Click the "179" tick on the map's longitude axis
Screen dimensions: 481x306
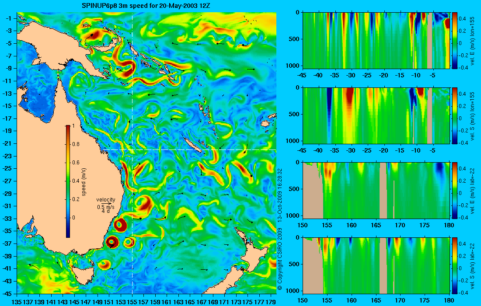point(271,302)
